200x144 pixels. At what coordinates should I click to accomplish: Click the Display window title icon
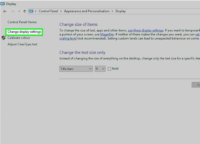point(2,4)
